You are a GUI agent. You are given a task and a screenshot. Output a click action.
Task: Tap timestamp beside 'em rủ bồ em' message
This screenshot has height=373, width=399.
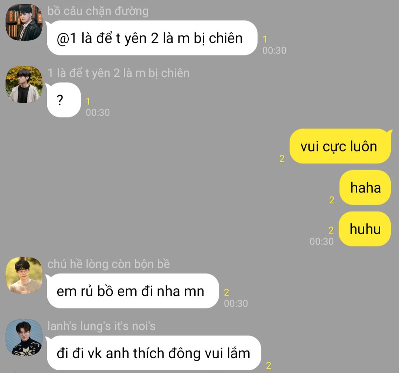(236, 303)
